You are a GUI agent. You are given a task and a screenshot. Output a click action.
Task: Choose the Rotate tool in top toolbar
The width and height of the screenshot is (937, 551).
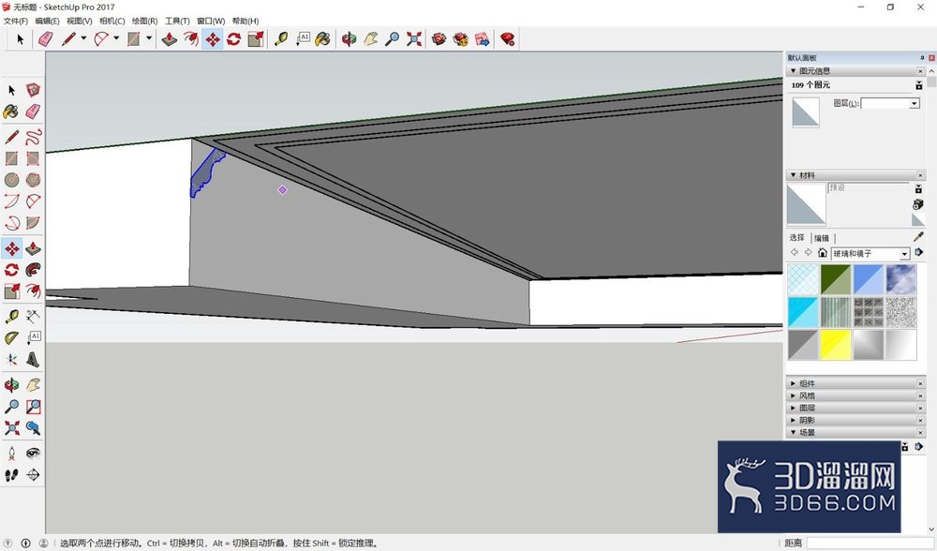[x=233, y=39]
